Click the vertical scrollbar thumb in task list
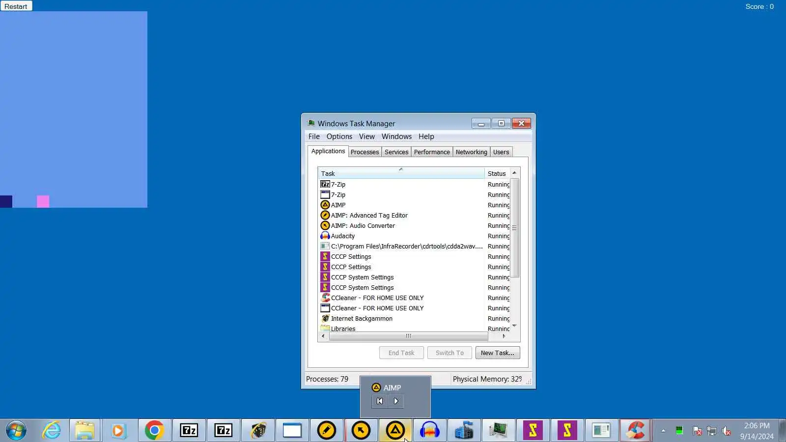The image size is (786, 442). click(514, 228)
